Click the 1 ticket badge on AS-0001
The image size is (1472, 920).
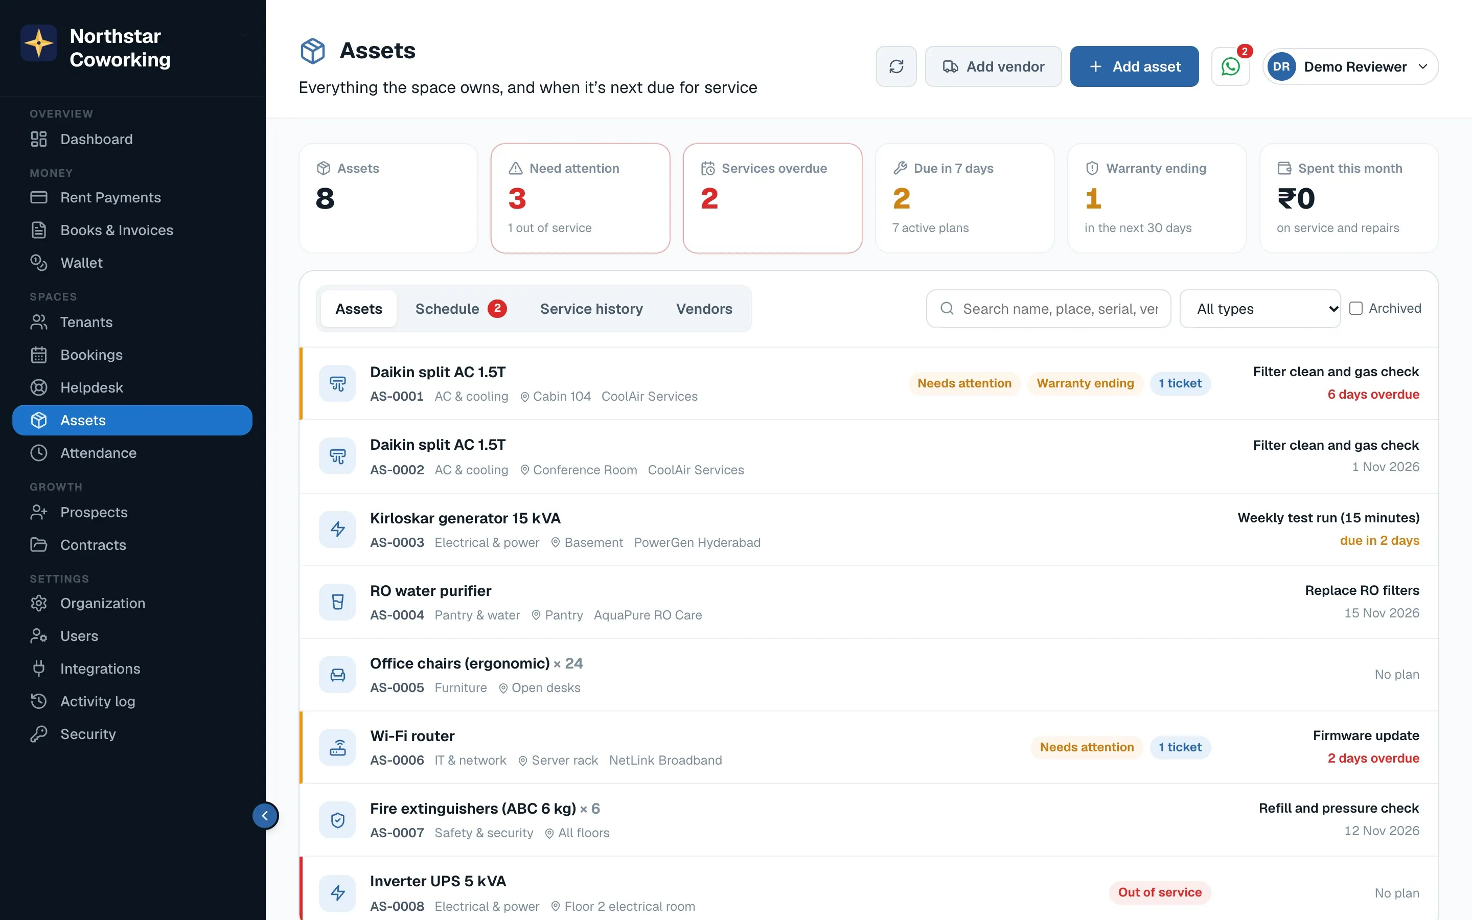point(1180,383)
